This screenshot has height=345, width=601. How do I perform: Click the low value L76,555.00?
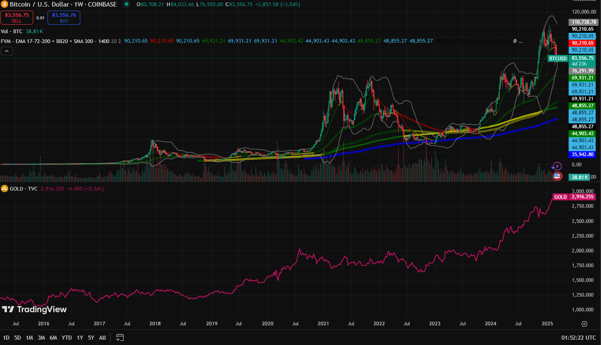[x=210, y=4]
